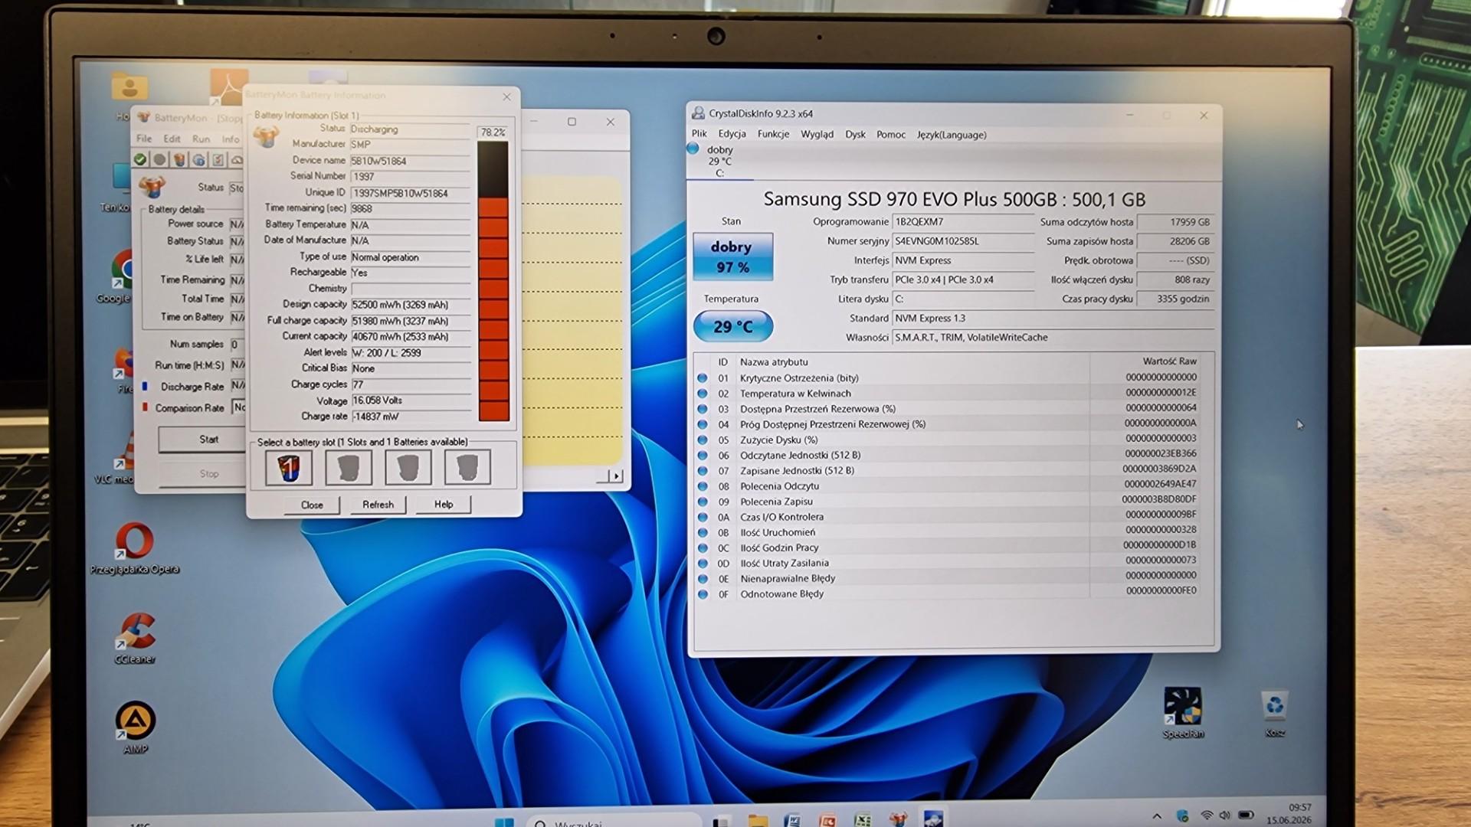Click the Wi-Fi tray icon
The image size is (1471, 827).
[1207, 816]
